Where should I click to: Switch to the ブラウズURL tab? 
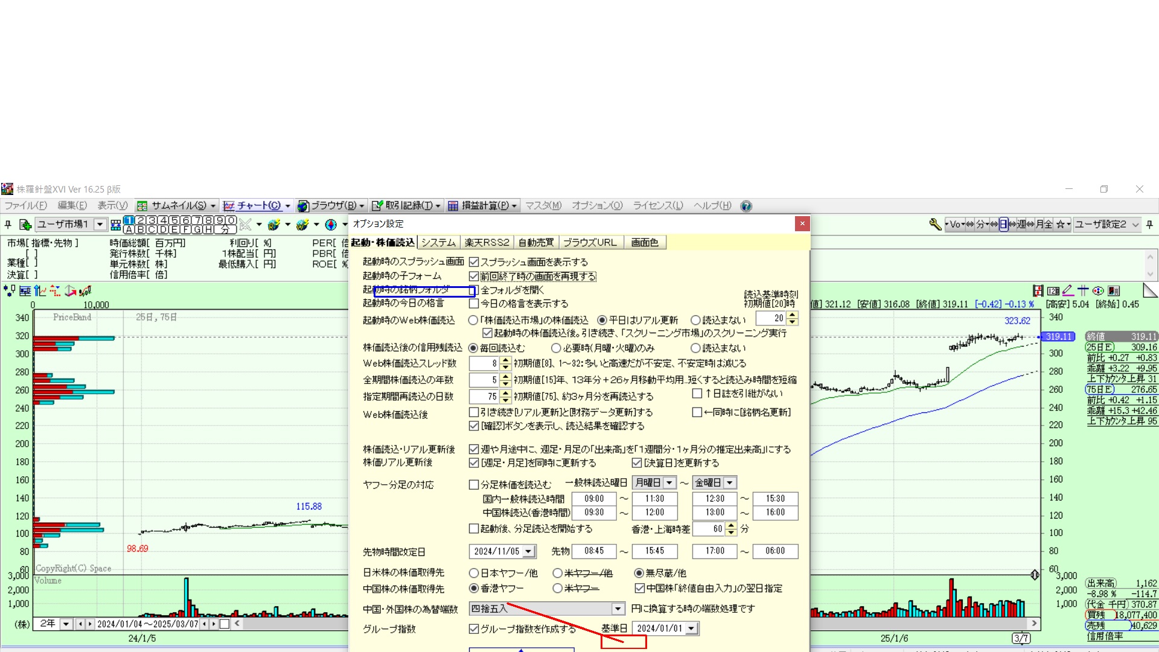click(x=590, y=243)
